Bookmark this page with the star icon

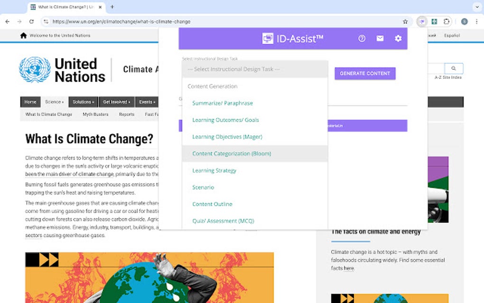404,21
